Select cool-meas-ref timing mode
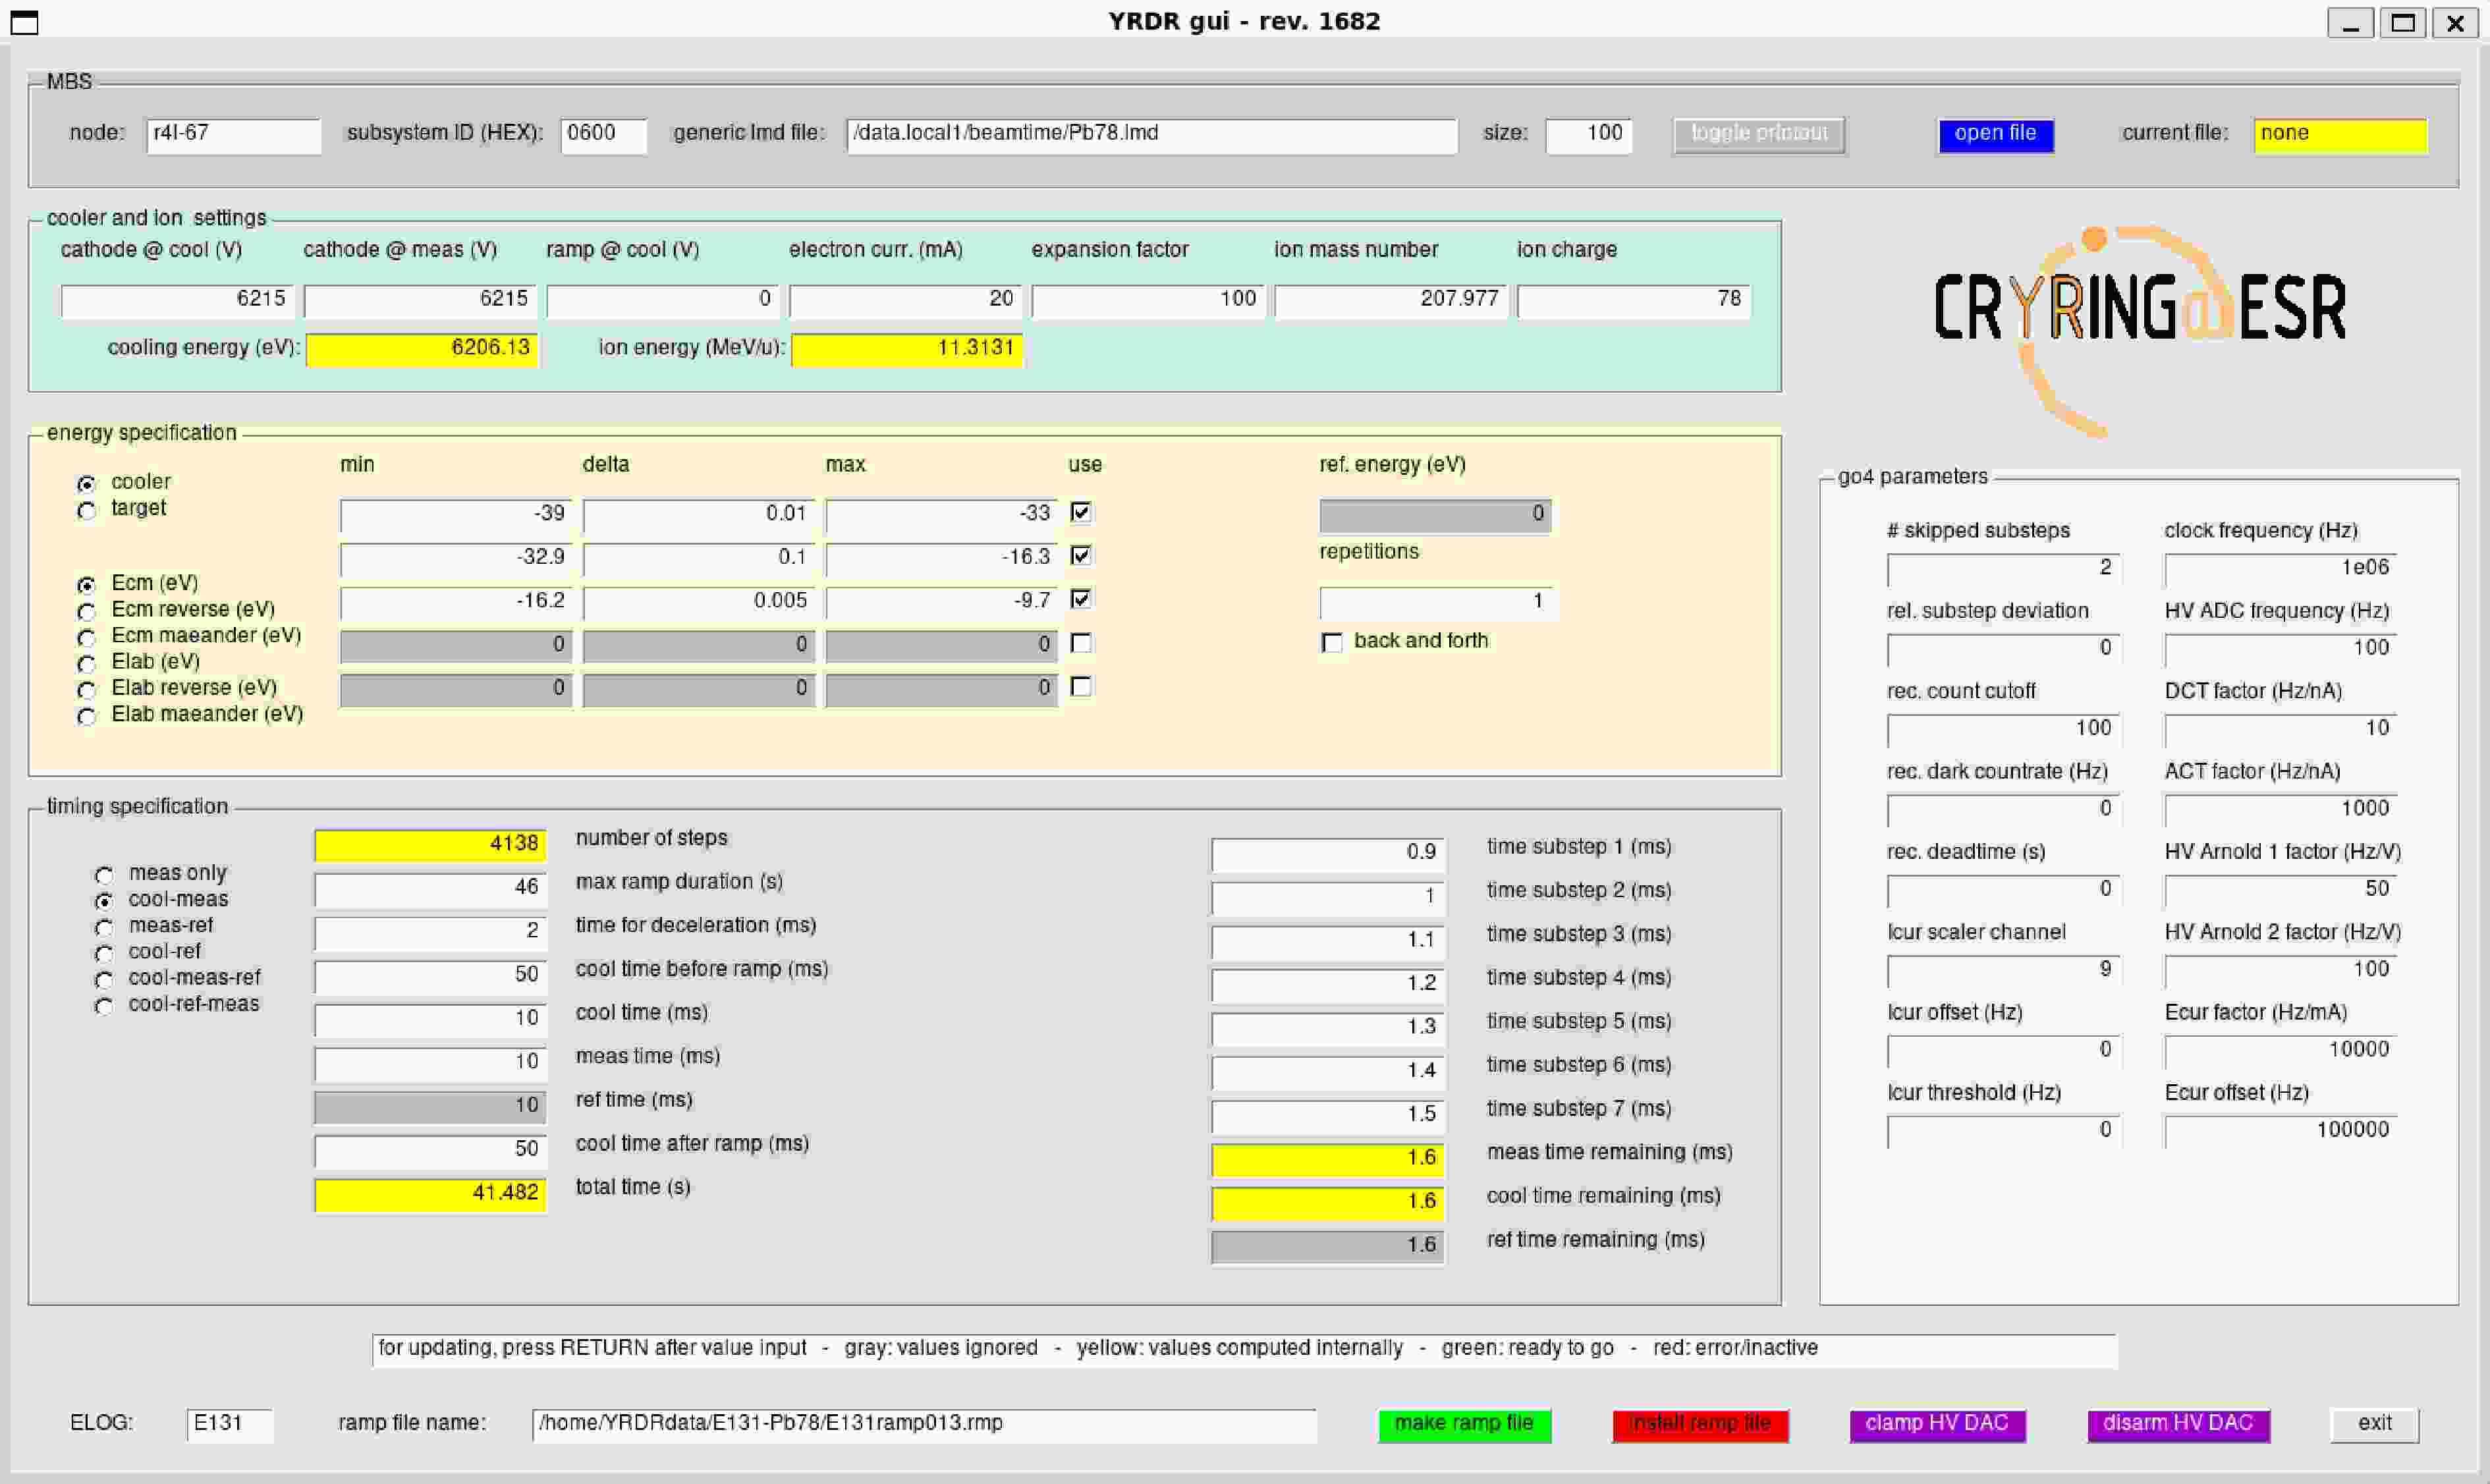Viewport: 2490px width, 1484px height. click(x=104, y=980)
